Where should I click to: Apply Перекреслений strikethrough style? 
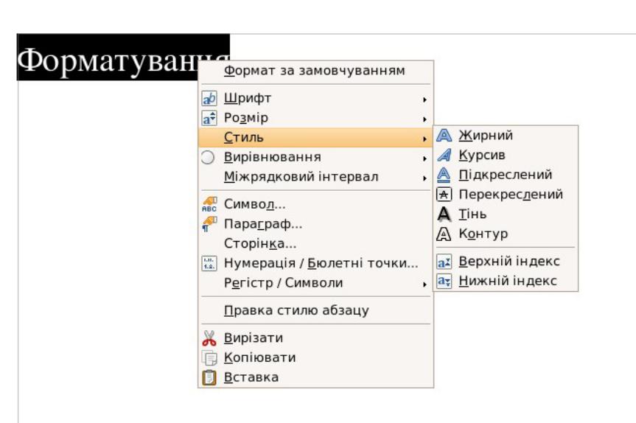click(x=506, y=195)
